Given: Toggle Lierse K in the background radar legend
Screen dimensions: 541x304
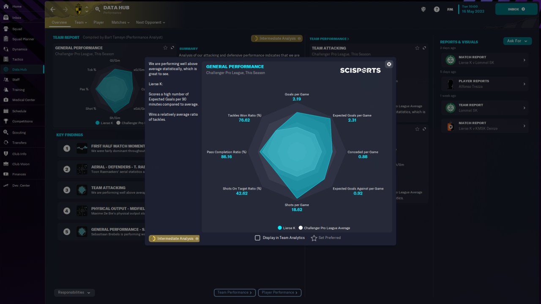Looking at the screenshot, I should 104,123.
